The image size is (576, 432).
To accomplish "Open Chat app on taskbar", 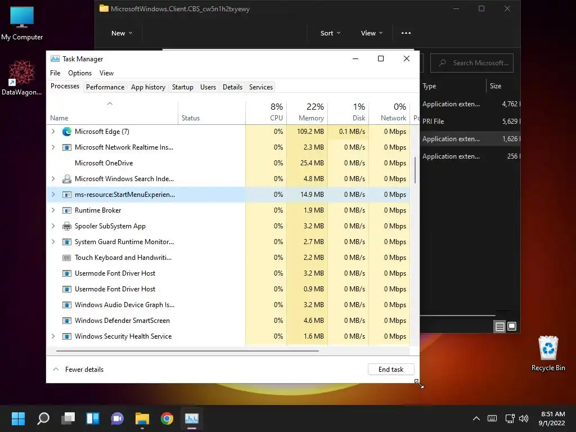I will (x=117, y=418).
